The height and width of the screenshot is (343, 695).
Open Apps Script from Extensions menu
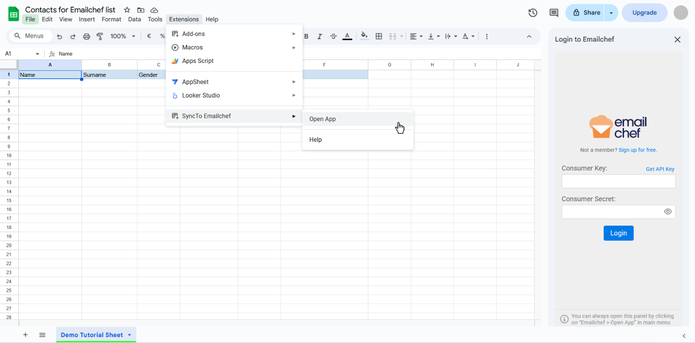[x=198, y=61]
